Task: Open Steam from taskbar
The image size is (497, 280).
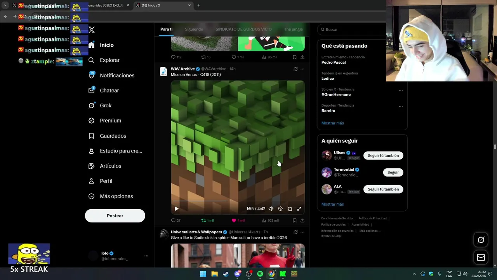Action: (226, 274)
